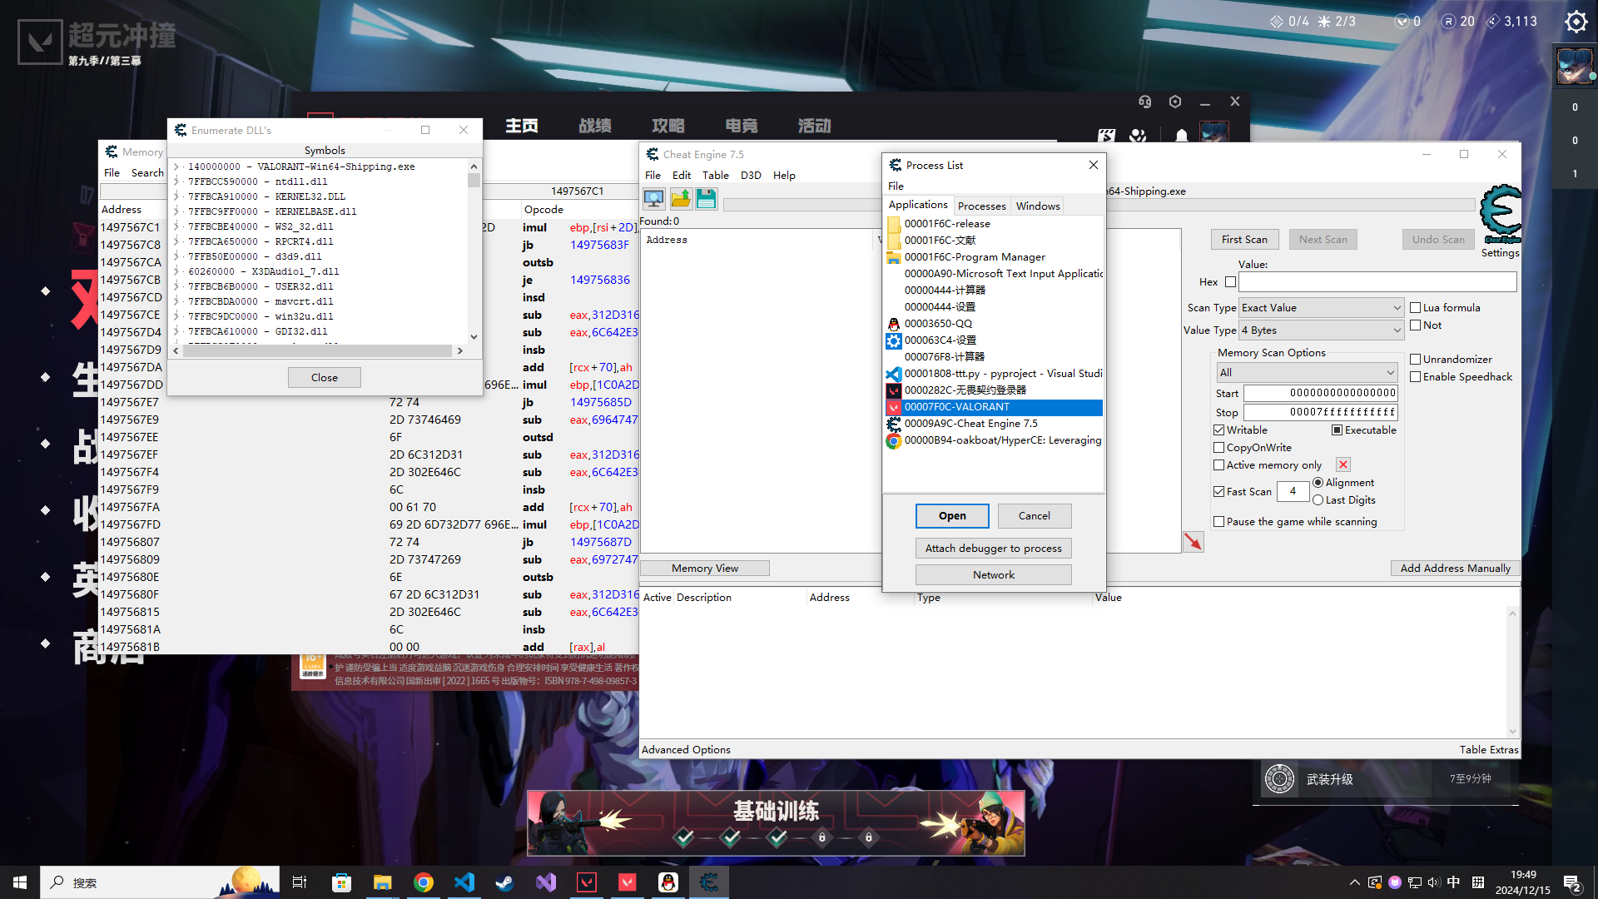Click the launcher headset support icon
The width and height of the screenshot is (1598, 899).
(x=1145, y=102)
